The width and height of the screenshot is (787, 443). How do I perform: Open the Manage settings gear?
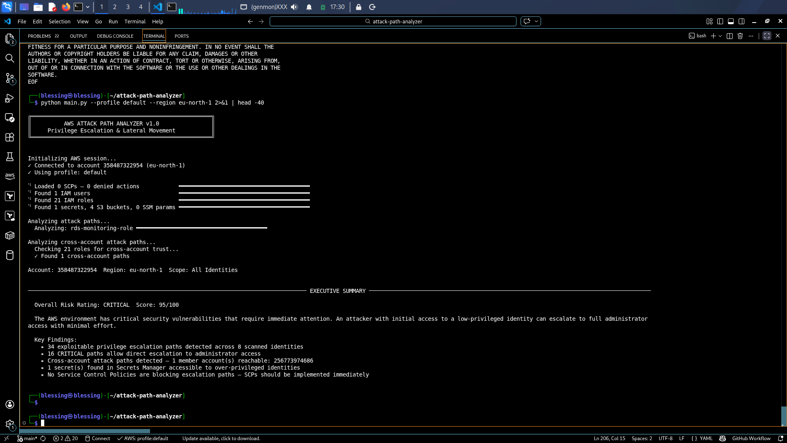[10, 424]
